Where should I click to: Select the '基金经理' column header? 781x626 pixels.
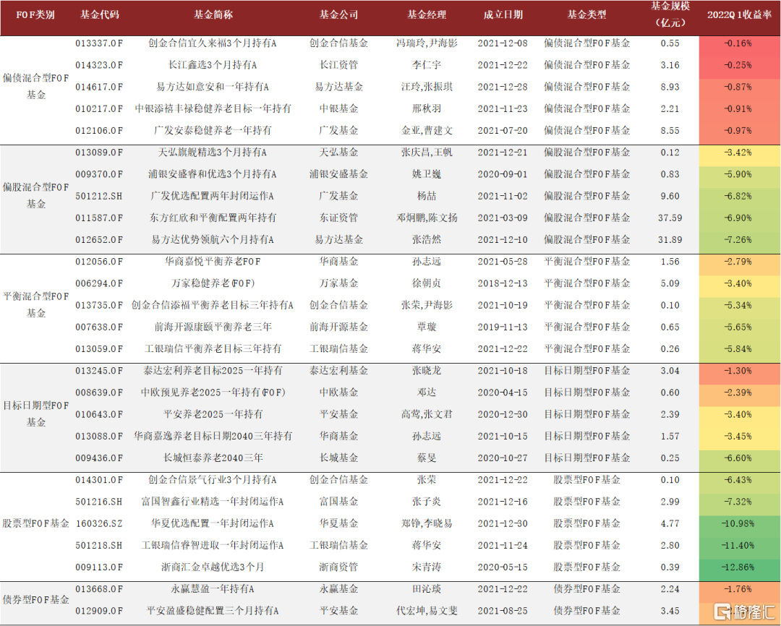tap(427, 15)
